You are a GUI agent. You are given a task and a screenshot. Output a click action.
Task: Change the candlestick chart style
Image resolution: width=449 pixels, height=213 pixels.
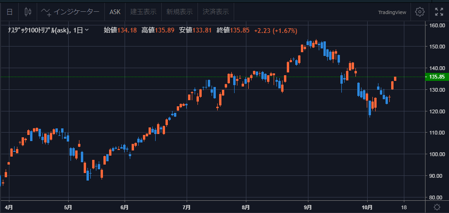pyautogui.click(x=28, y=12)
